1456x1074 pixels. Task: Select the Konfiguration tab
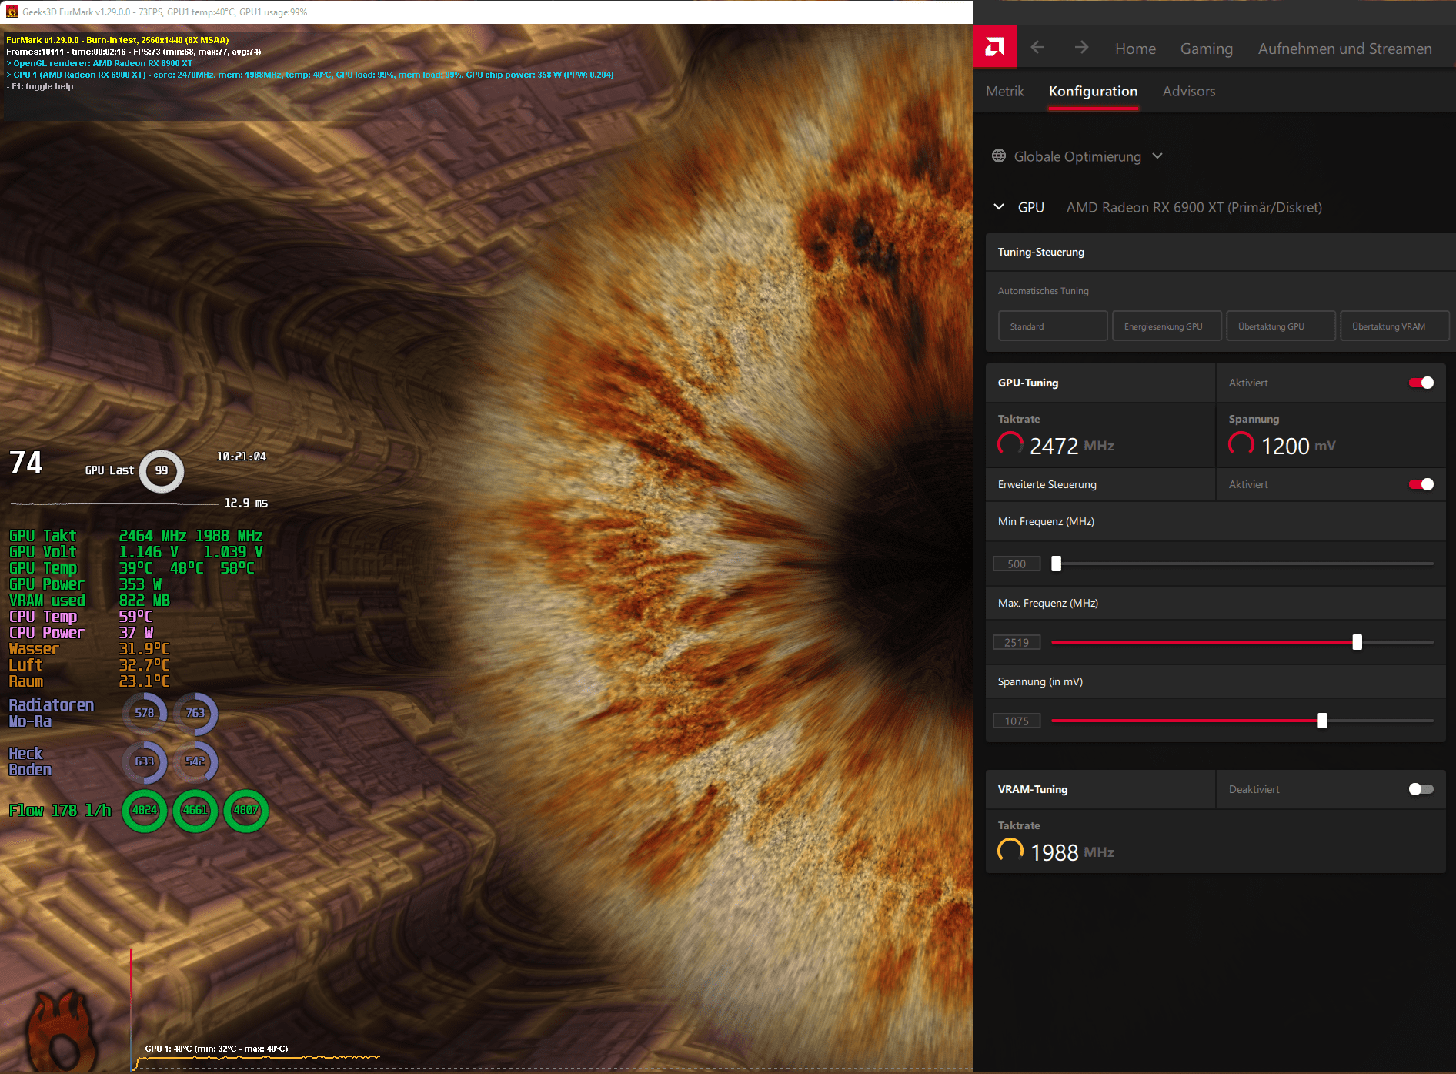[1093, 91]
